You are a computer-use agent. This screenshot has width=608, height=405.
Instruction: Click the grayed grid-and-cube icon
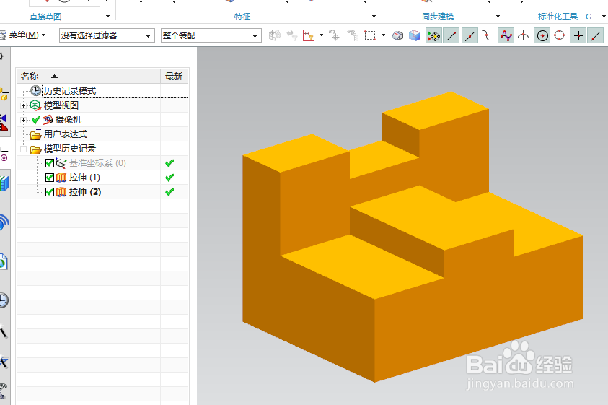pos(275,35)
